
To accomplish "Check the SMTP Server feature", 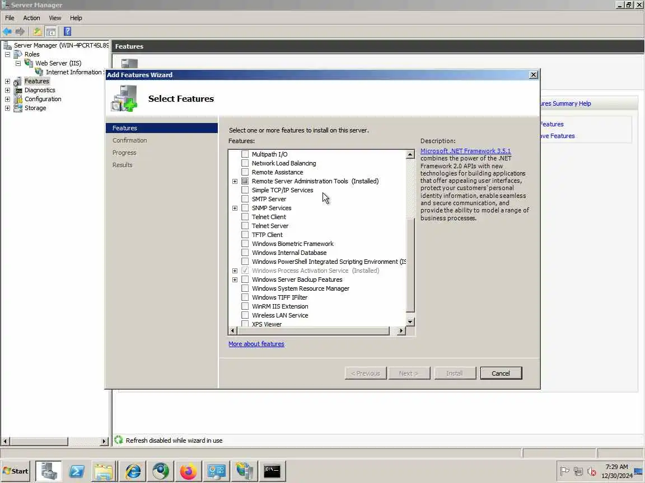I will [245, 199].
